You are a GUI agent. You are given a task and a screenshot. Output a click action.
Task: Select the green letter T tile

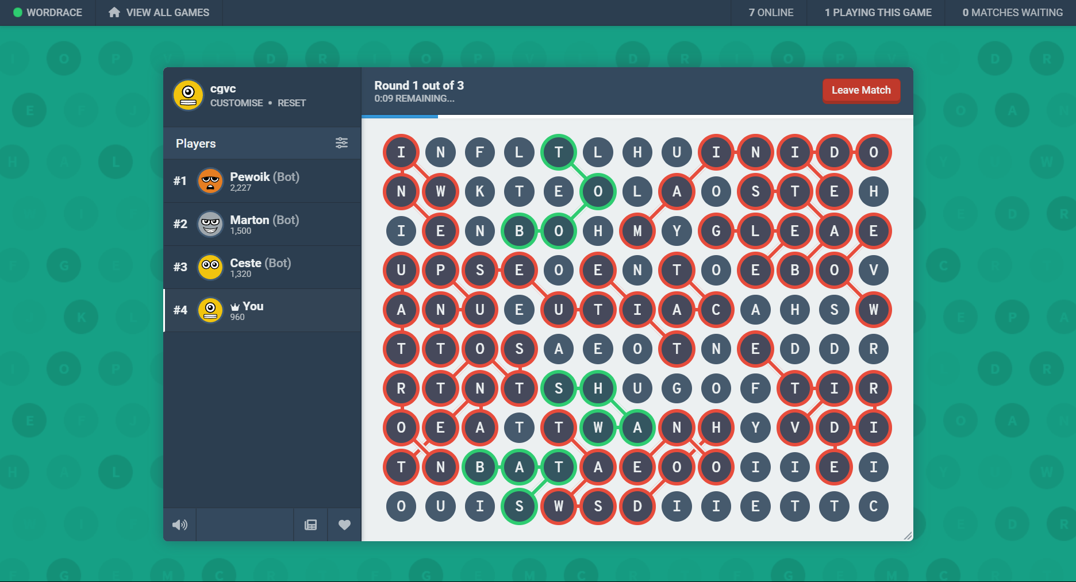(558, 152)
